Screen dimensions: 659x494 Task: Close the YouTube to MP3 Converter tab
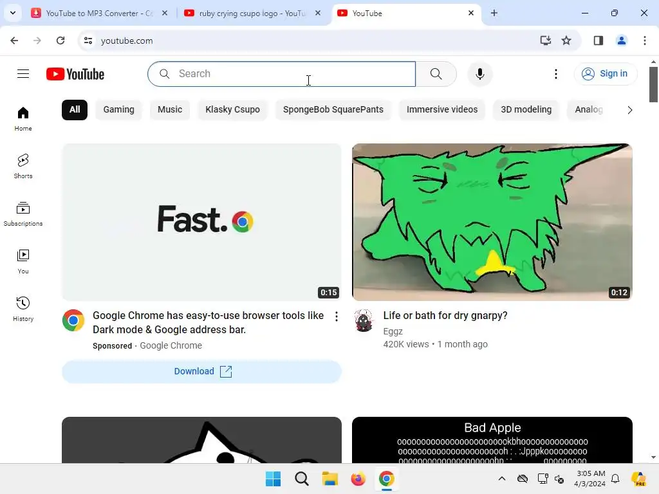coord(165,13)
